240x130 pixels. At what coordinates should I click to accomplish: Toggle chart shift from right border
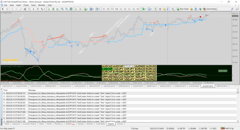point(80,9)
